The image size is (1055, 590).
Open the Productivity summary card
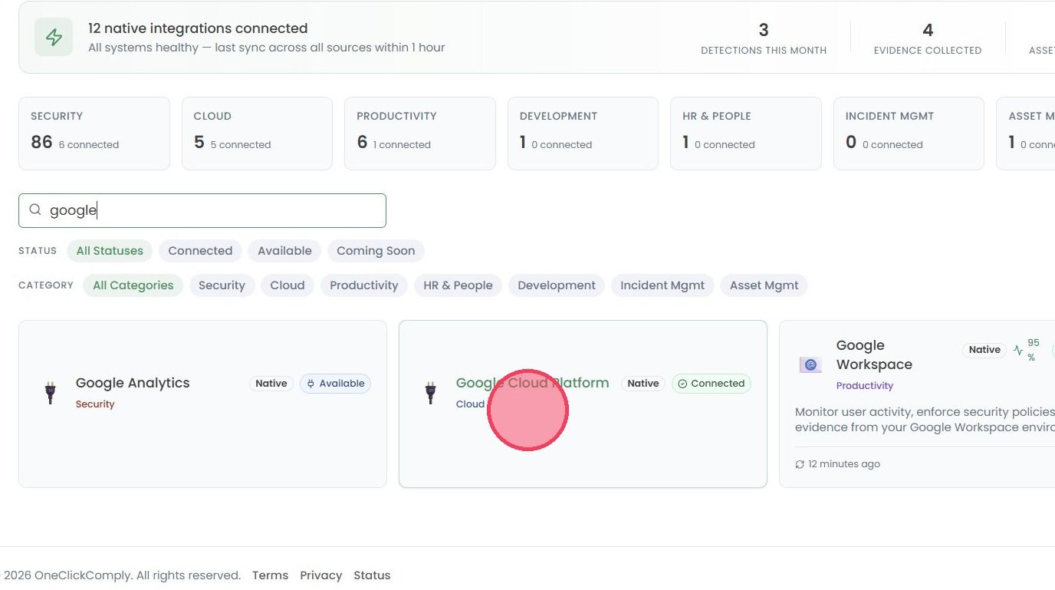pos(420,133)
